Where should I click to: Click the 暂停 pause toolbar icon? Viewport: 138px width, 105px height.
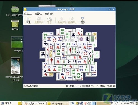point(49,20)
